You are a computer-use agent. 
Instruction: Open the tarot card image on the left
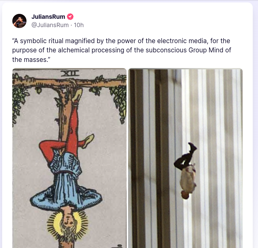tap(70, 158)
